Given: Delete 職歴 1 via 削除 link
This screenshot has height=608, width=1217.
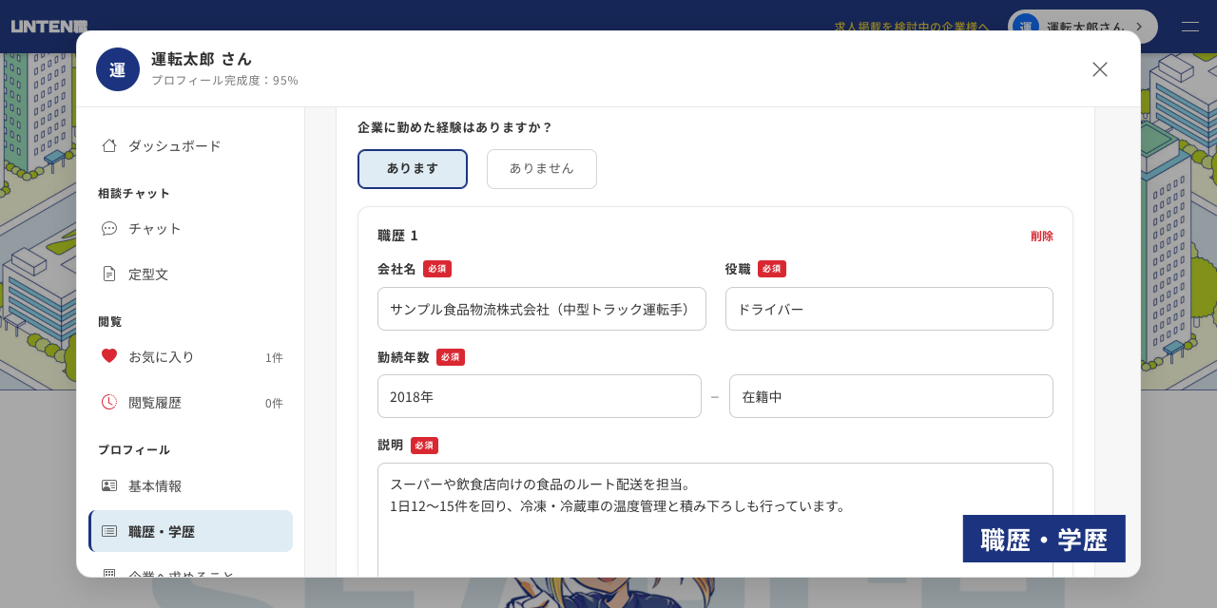Looking at the screenshot, I should (1042, 236).
